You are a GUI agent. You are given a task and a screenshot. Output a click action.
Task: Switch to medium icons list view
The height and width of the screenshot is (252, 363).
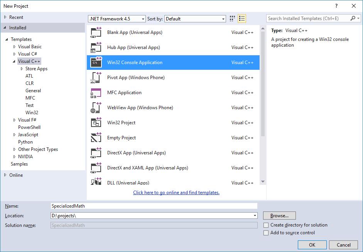click(x=242, y=19)
